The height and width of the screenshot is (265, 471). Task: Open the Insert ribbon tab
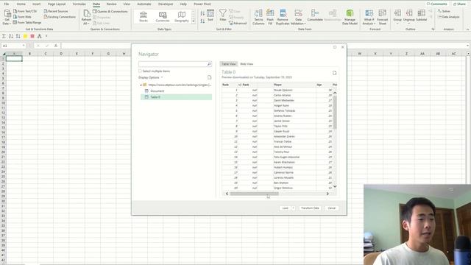pos(36,4)
